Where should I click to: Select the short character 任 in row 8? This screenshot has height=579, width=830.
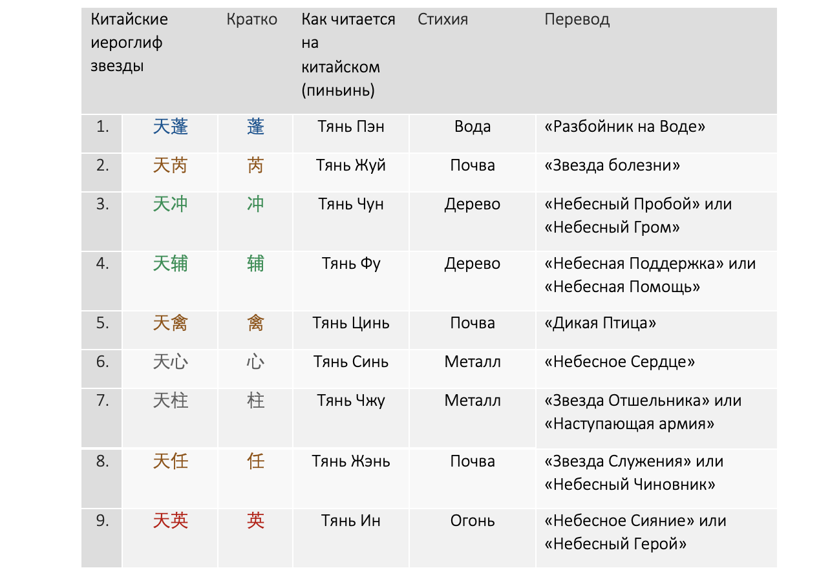click(255, 461)
